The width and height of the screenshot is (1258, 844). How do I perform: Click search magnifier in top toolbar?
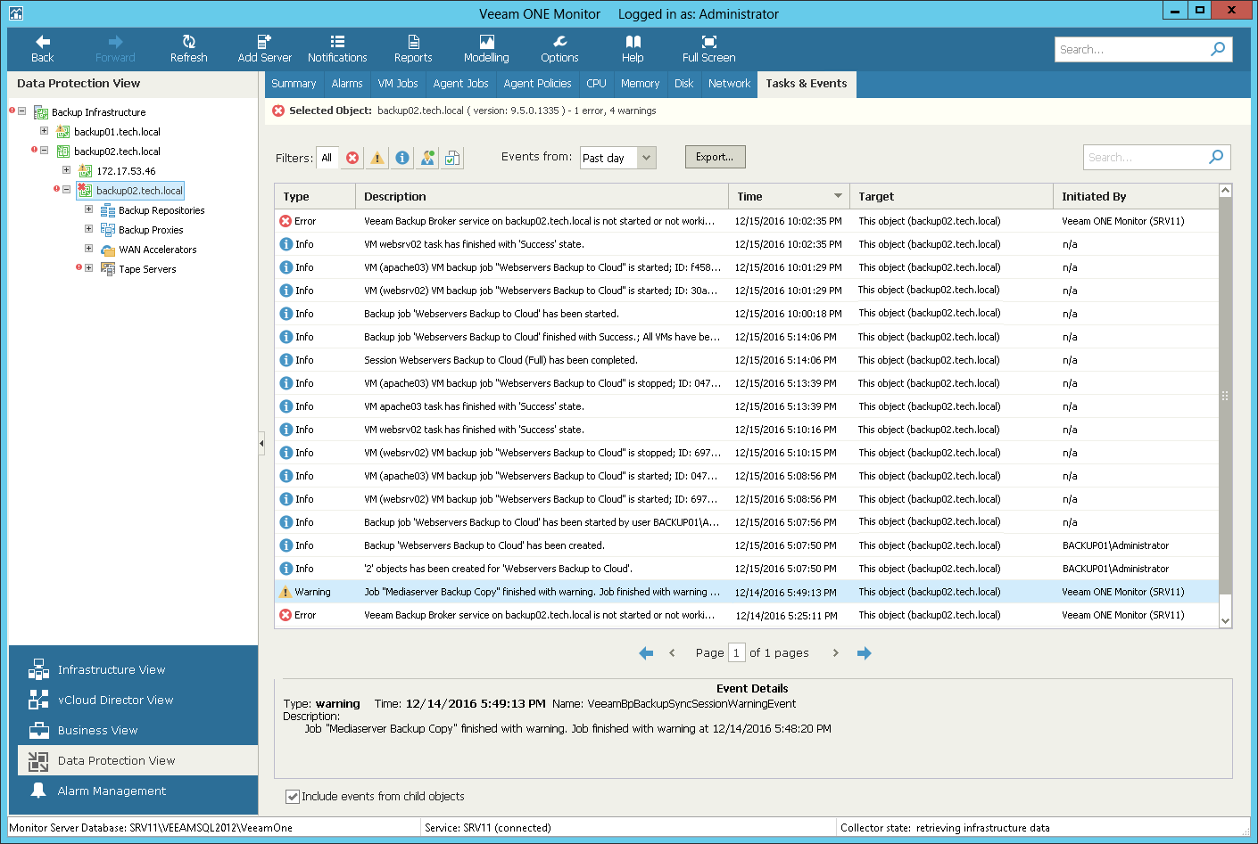point(1218,49)
